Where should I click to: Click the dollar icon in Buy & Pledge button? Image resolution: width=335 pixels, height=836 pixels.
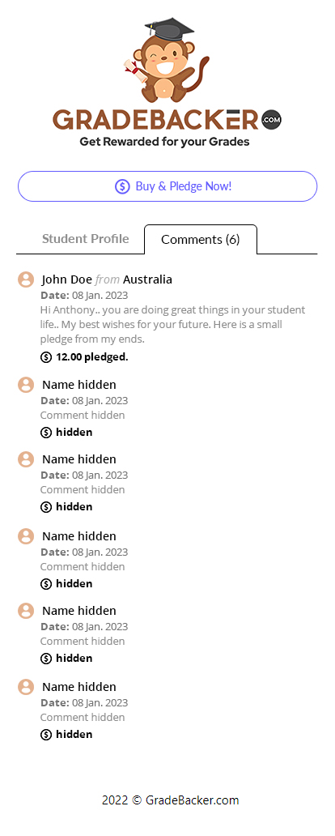(x=122, y=186)
